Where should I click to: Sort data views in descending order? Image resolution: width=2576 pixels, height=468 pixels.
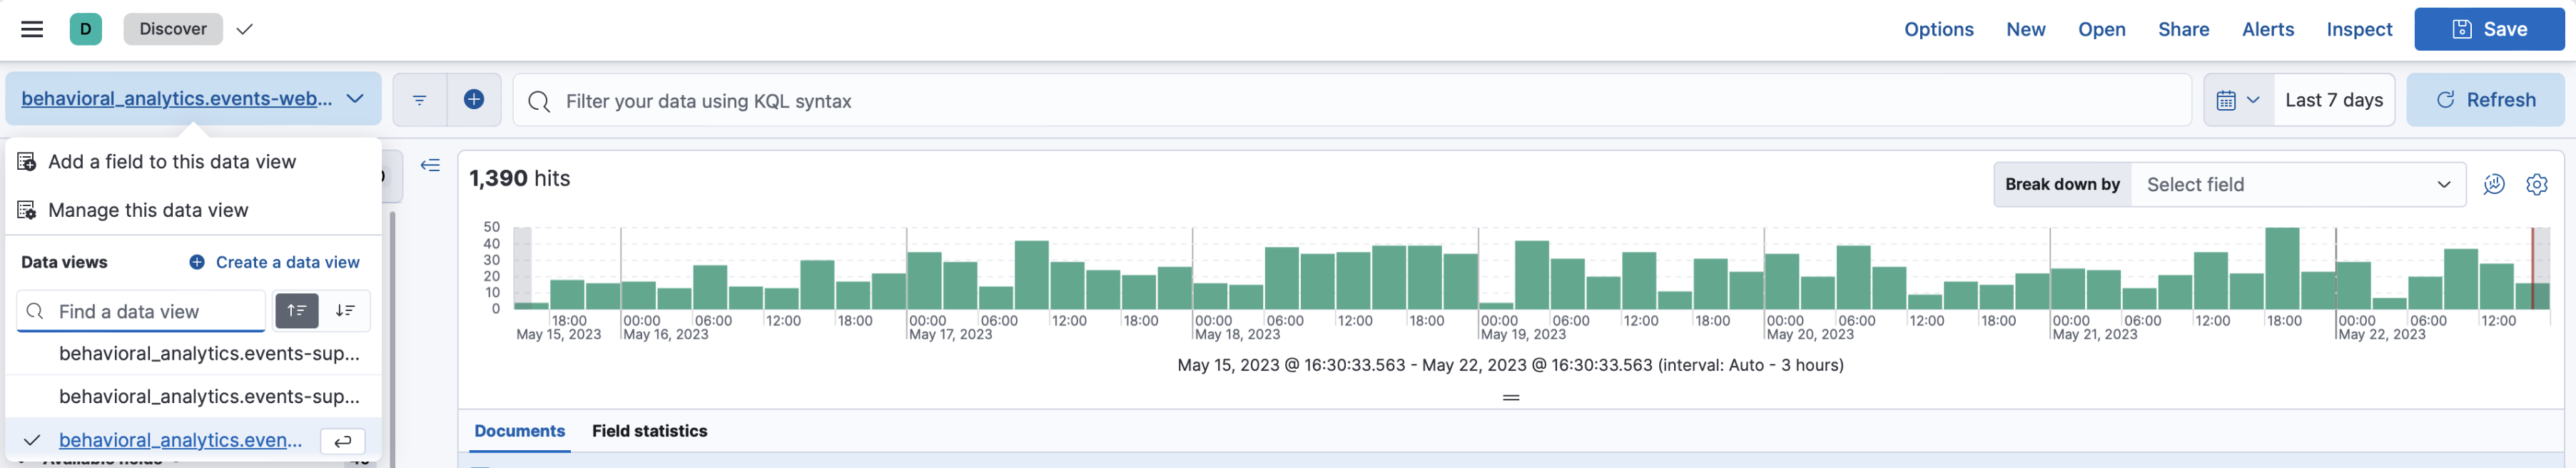click(x=345, y=311)
